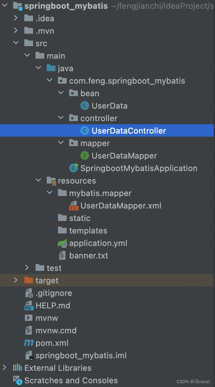
Task: Click the External Libraries icon
Action: (x=17, y=368)
